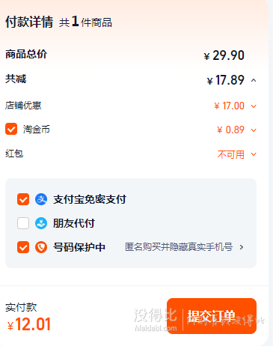Image resolution: width=273 pixels, height=346 pixels.
Task: Open 匿名购买并隐藏真实手机号 link
Action: [179, 247]
